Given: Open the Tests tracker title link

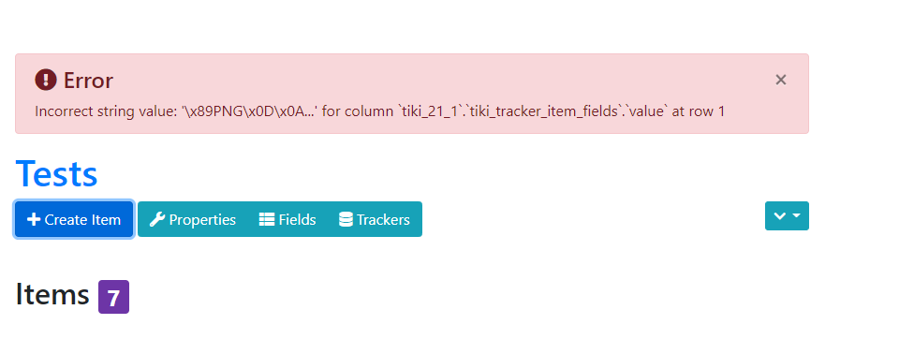Looking at the screenshot, I should pyautogui.click(x=56, y=172).
